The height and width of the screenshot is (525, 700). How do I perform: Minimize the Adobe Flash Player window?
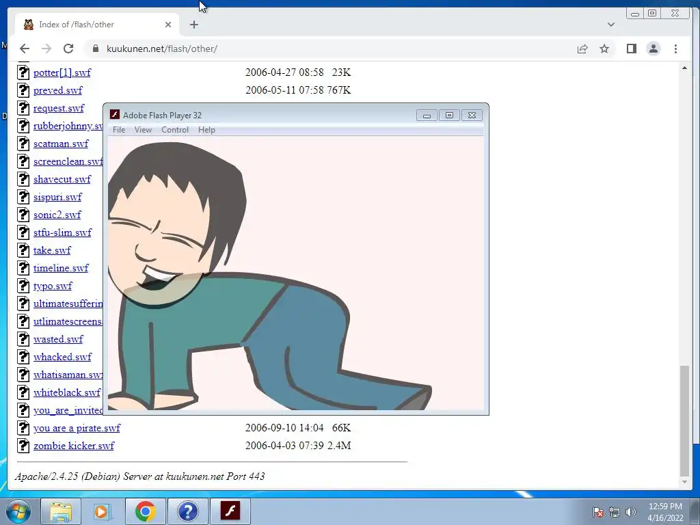tap(427, 115)
